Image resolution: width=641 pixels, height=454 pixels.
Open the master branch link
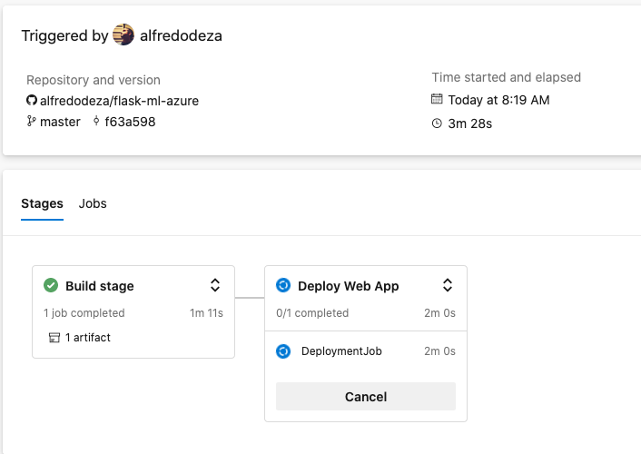click(x=61, y=122)
